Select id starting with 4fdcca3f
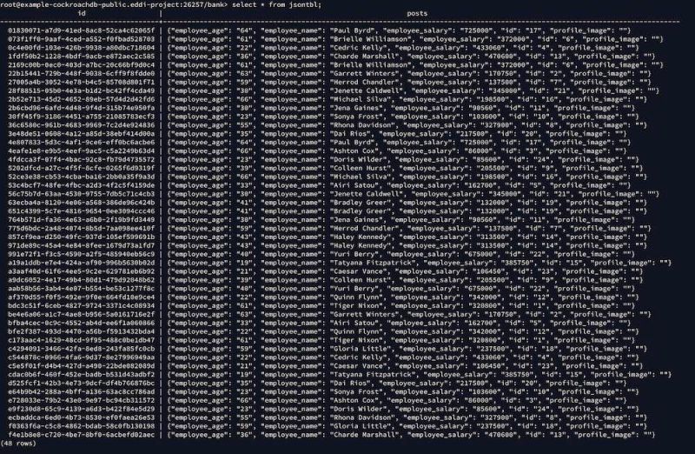 tap(81, 159)
